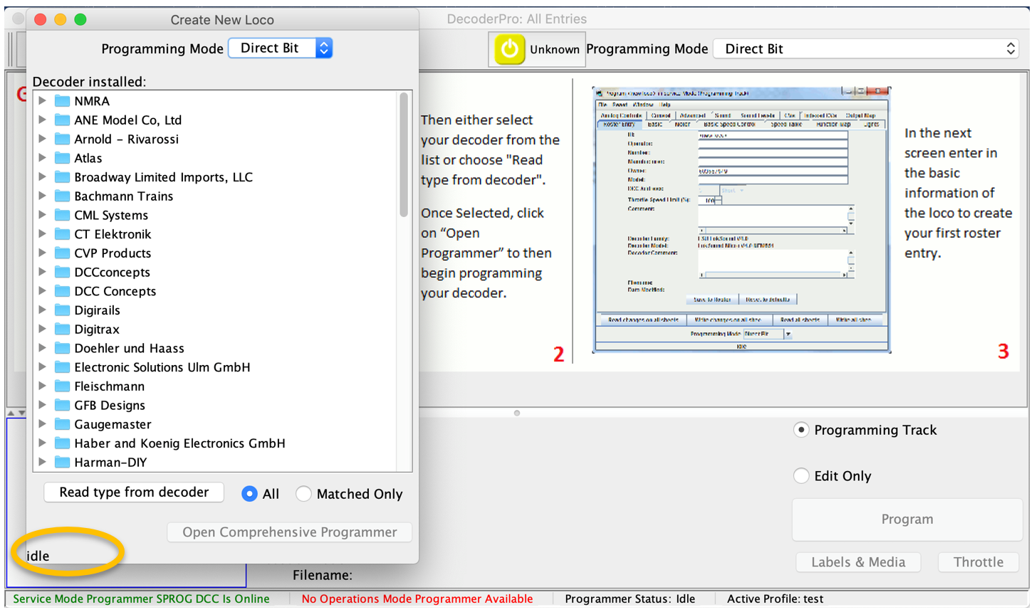Click the Gaugemaster folder icon
This screenshot has width=1034, height=612.
(x=63, y=424)
